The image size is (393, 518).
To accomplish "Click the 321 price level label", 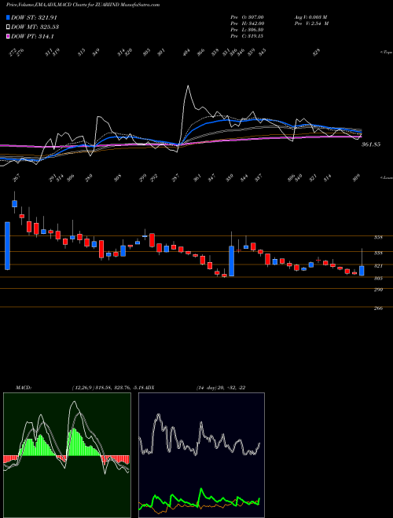I will [x=379, y=265].
